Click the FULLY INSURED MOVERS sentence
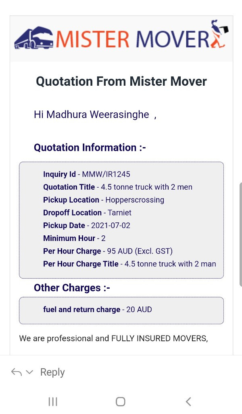 click(113, 338)
